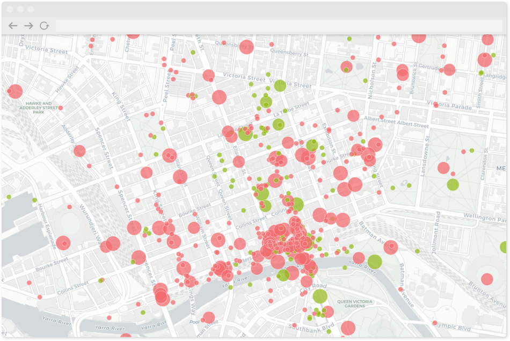Click large red circle near Harbour Esplanade label
Viewport: 510px width, 341px height.
(63, 243)
